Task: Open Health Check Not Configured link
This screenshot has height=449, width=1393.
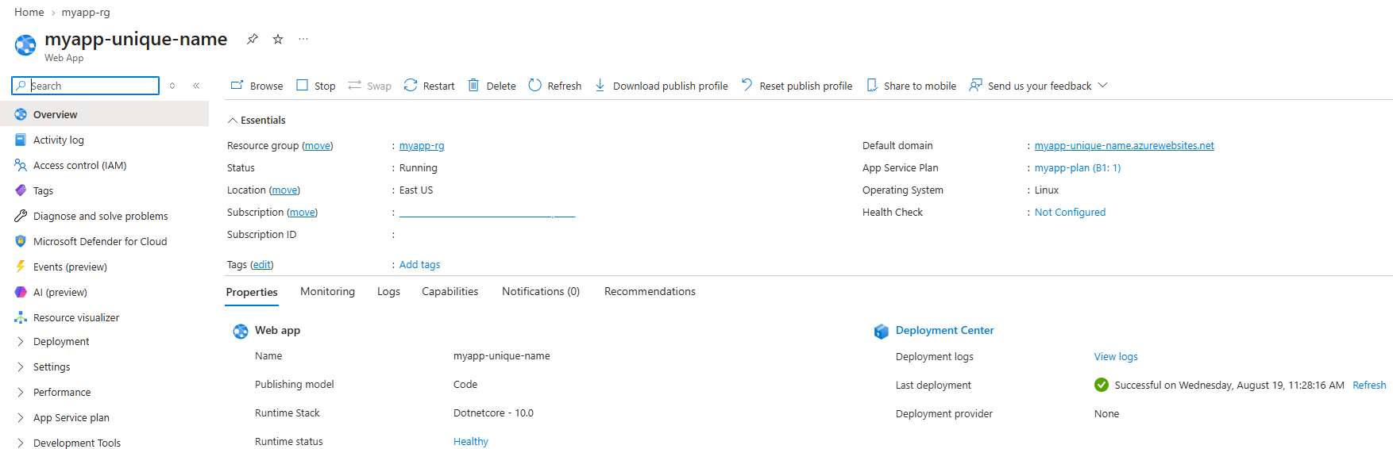Action: click(1070, 212)
